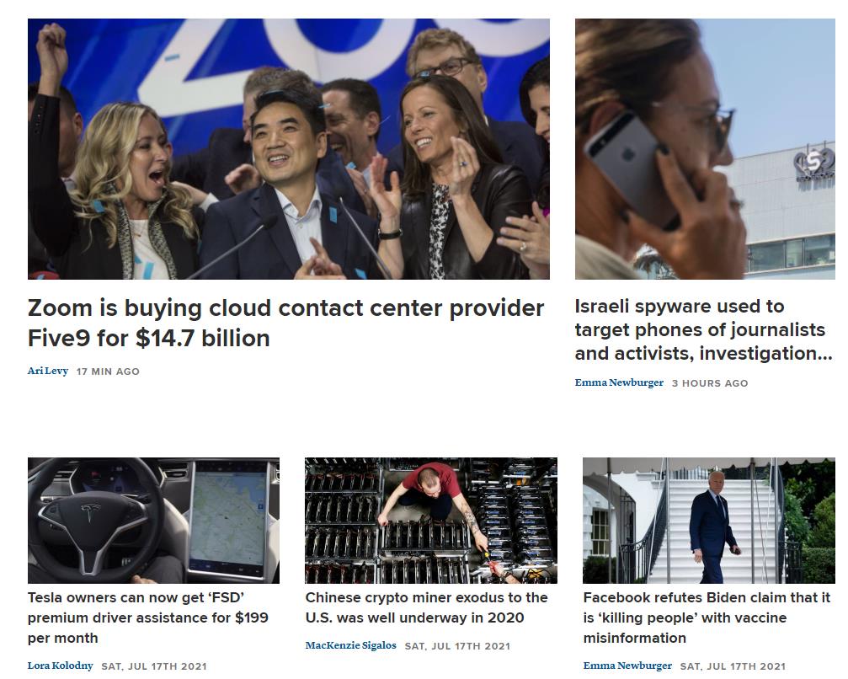Screen dimensions: 848x679
Task: Read the Zoom buying Five9 headline
Action: coord(285,323)
